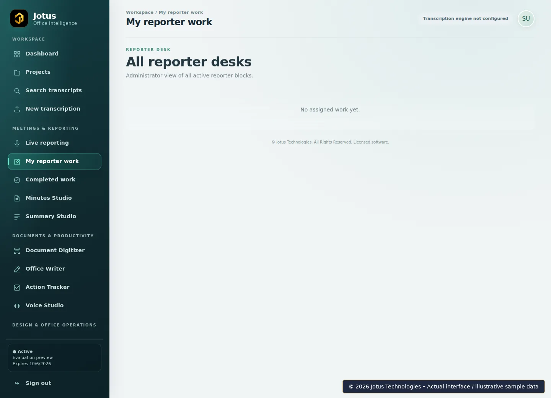Click the New transcription upload icon
The image size is (551, 398).
point(17,109)
